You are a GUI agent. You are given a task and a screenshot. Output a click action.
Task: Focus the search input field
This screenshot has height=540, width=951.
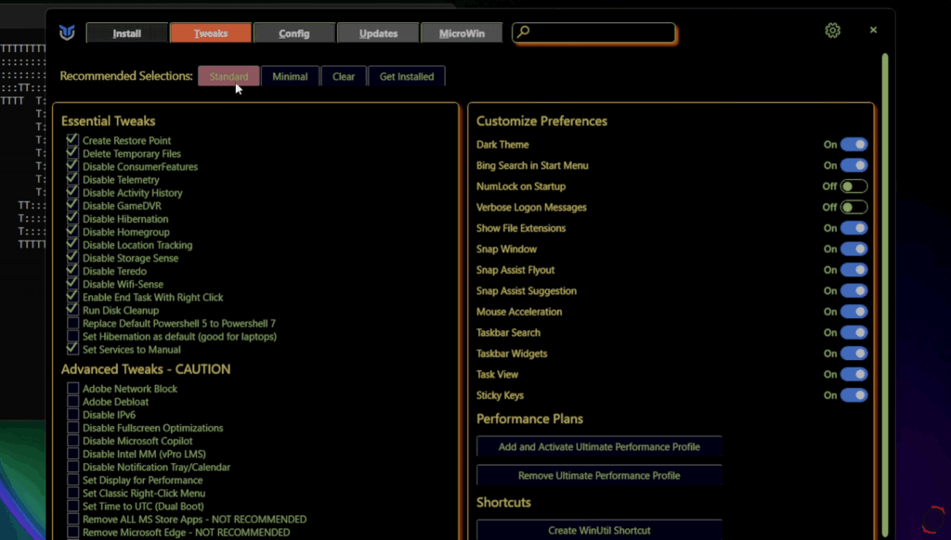(x=593, y=32)
